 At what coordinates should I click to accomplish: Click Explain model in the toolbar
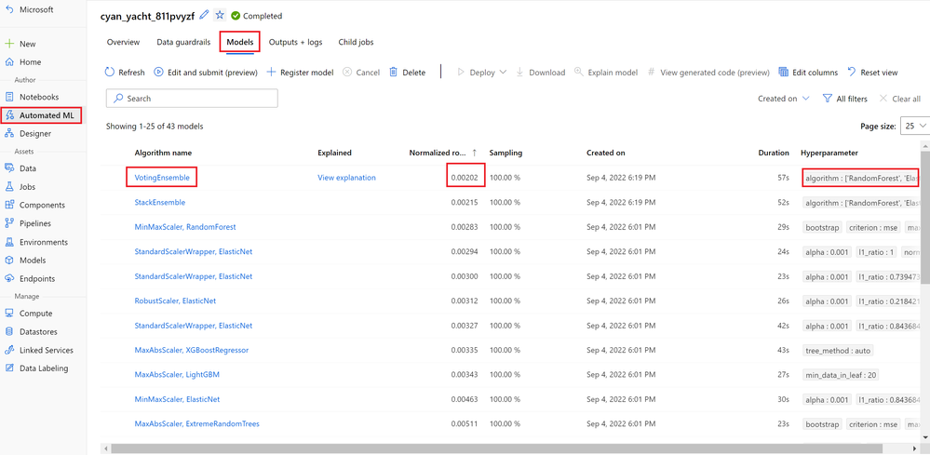pyautogui.click(x=606, y=73)
